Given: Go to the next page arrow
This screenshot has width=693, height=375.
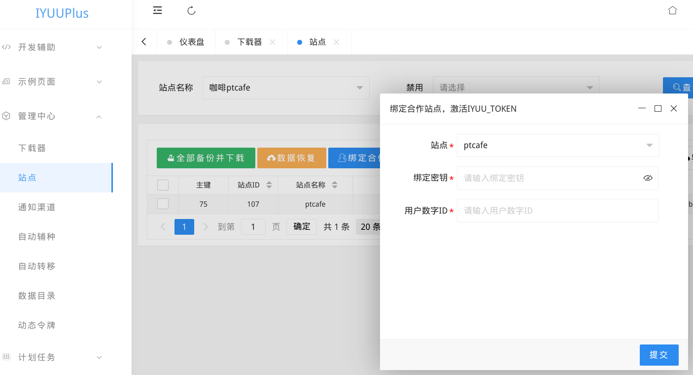Looking at the screenshot, I should 206,227.
